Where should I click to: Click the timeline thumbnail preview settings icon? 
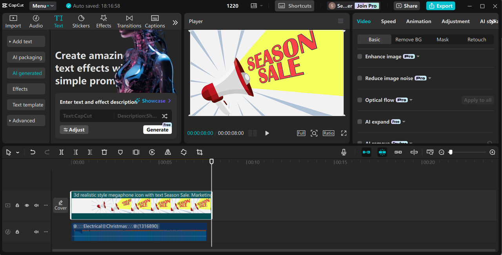430,152
